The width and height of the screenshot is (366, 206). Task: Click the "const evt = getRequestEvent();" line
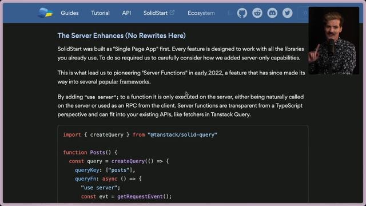pos(126,197)
